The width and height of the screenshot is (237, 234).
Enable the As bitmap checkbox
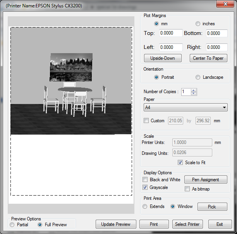(187, 189)
